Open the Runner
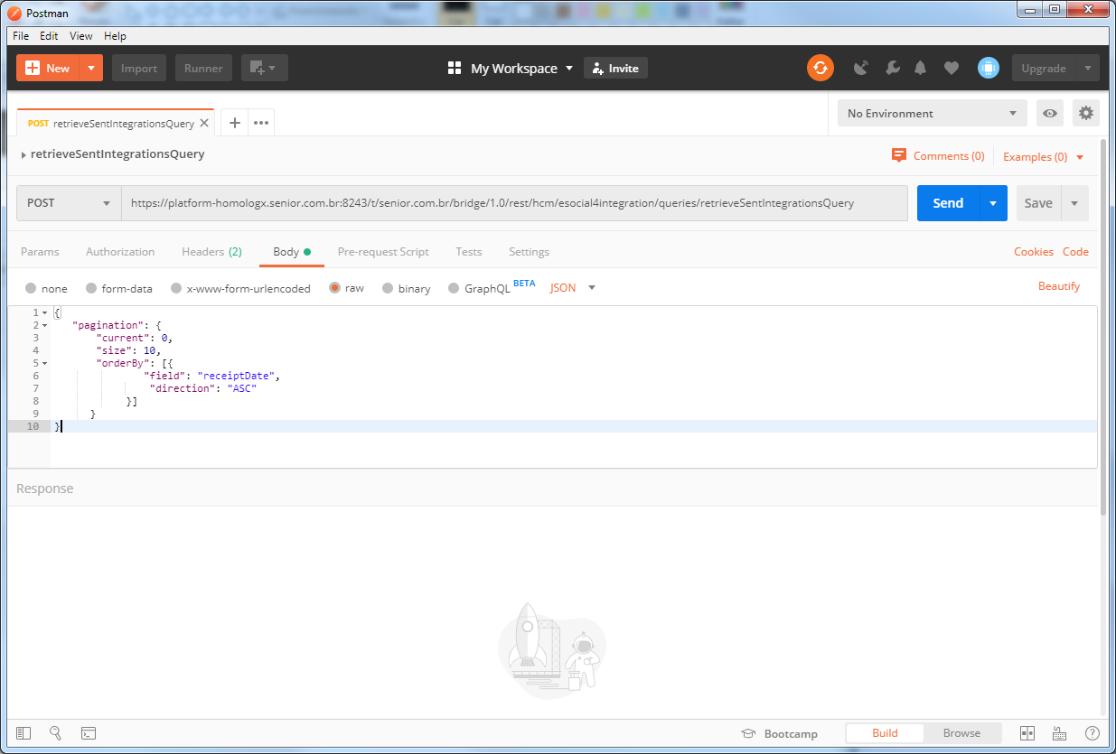The image size is (1116, 754). pyautogui.click(x=204, y=68)
